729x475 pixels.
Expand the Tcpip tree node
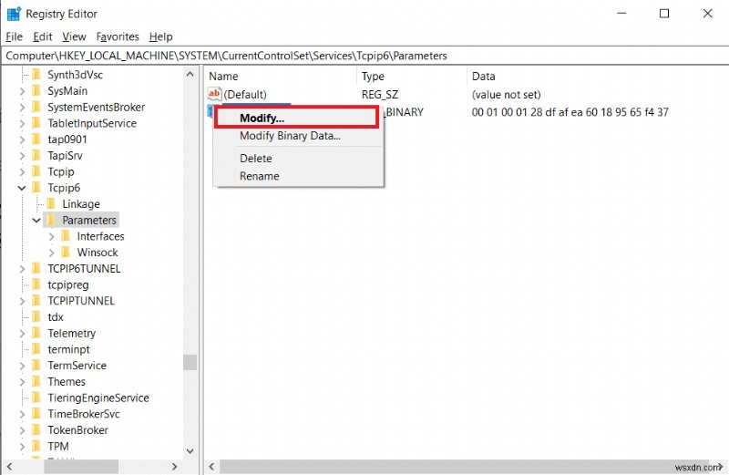[22, 172]
